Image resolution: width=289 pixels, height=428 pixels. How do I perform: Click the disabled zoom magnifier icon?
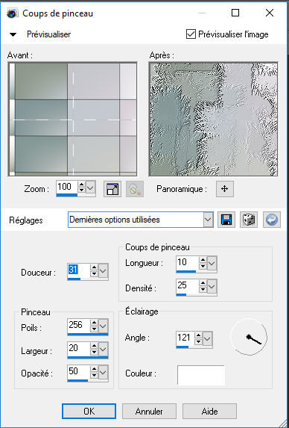coord(135,189)
